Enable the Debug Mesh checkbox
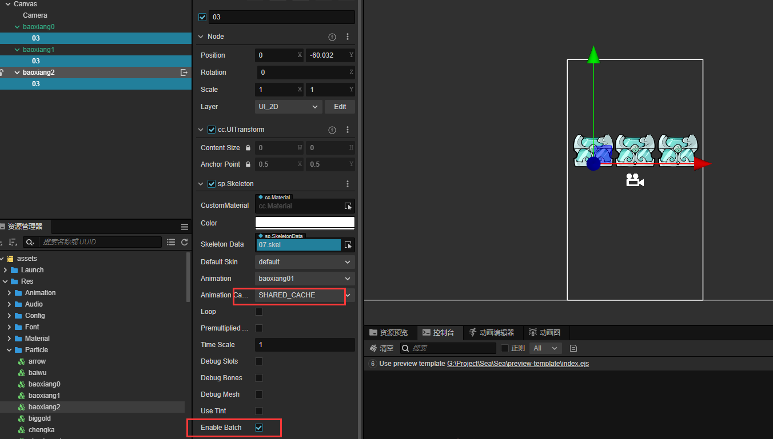The width and height of the screenshot is (773, 439). point(259,394)
